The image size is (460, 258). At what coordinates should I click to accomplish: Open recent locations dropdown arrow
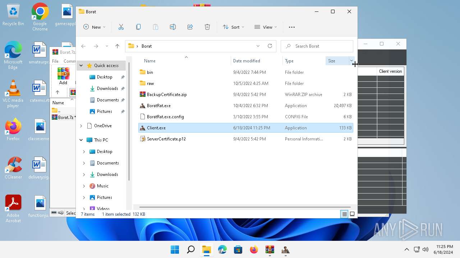pos(107,46)
